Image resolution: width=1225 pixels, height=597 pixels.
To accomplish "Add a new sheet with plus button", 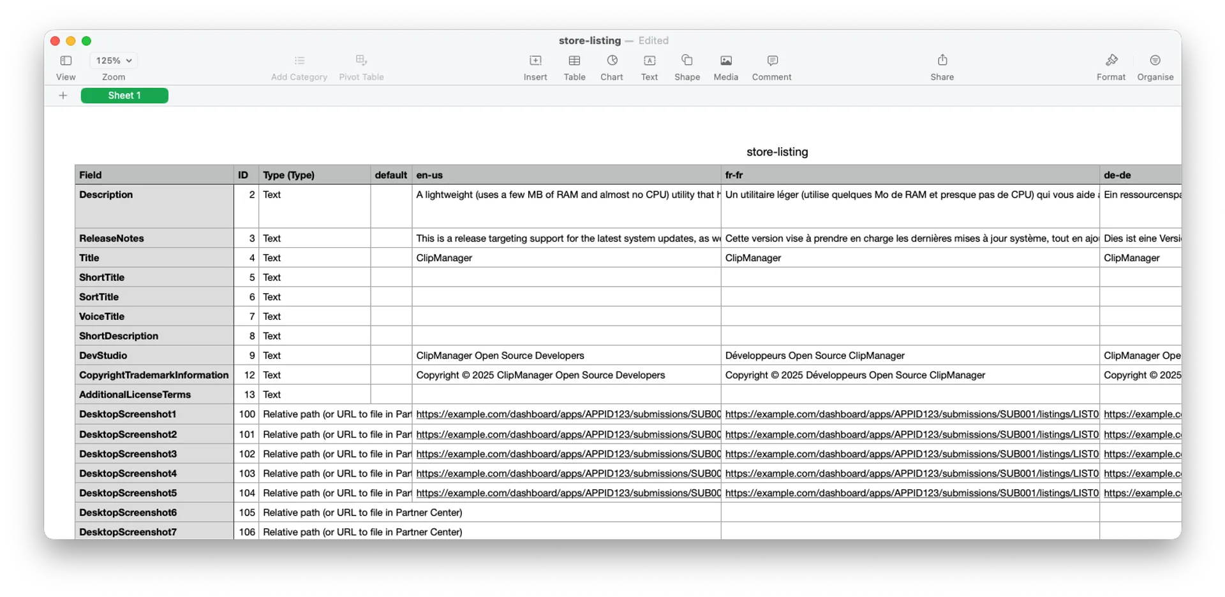I will click(x=63, y=96).
